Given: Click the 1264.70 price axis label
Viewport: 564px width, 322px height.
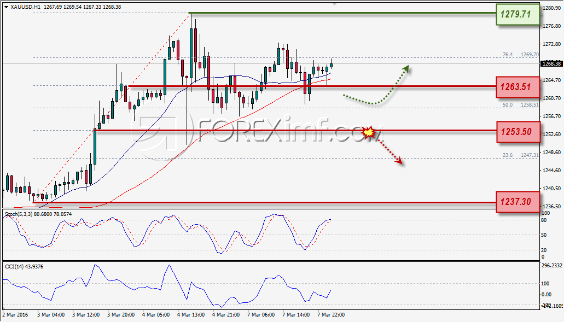Looking at the screenshot, I should pyautogui.click(x=551, y=80).
